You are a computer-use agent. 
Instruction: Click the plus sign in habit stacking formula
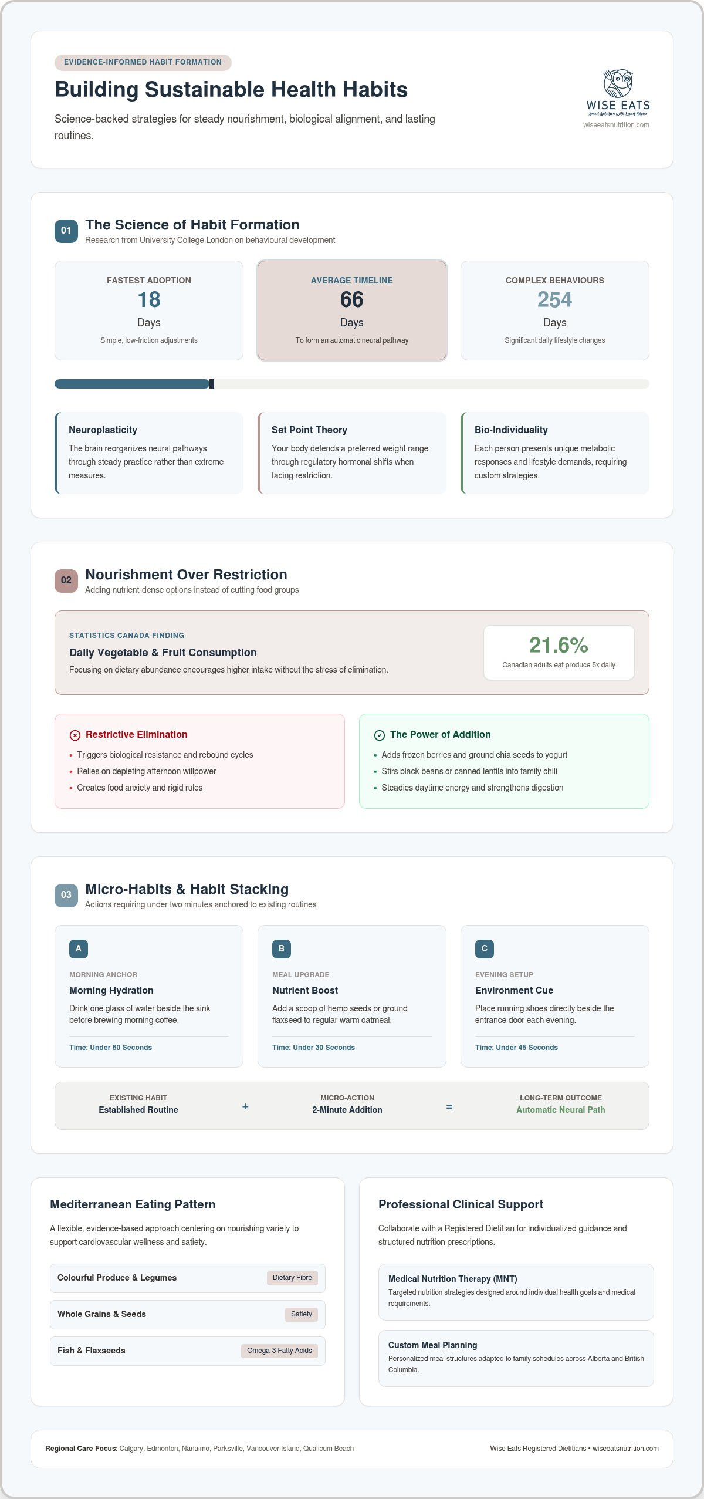point(245,1106)
